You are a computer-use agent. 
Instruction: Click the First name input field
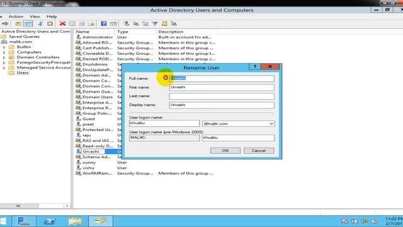pyautogui.click(x=222, y=87)
